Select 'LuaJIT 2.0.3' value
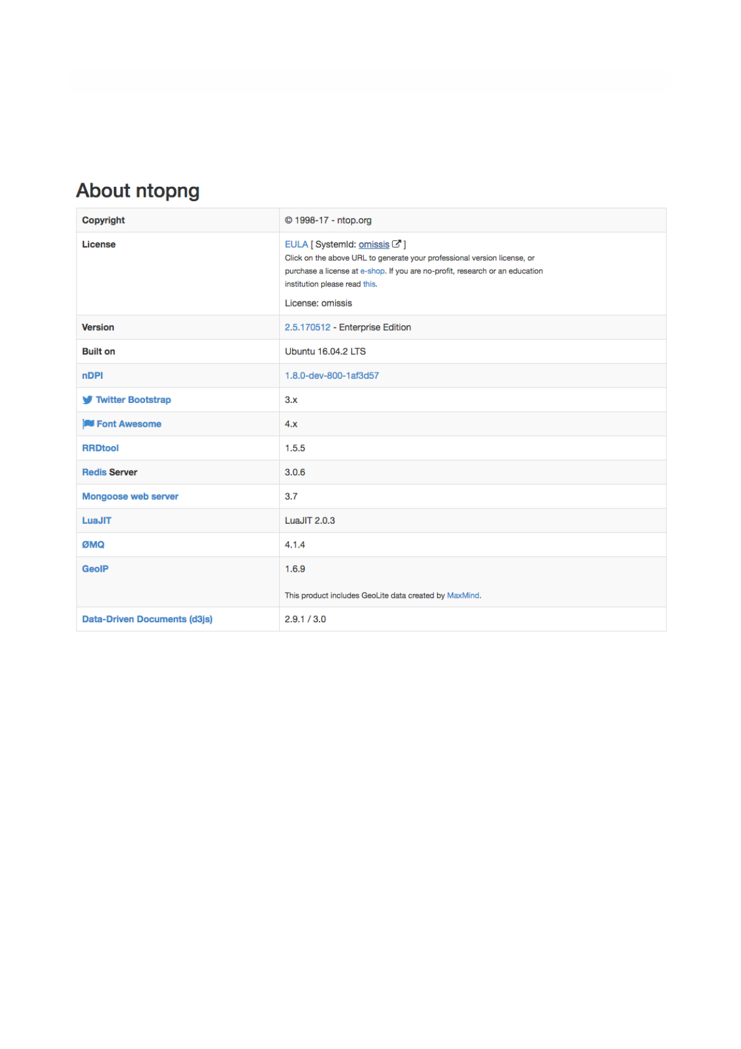Screen dimensions: 741x1049 coord(309,520)
